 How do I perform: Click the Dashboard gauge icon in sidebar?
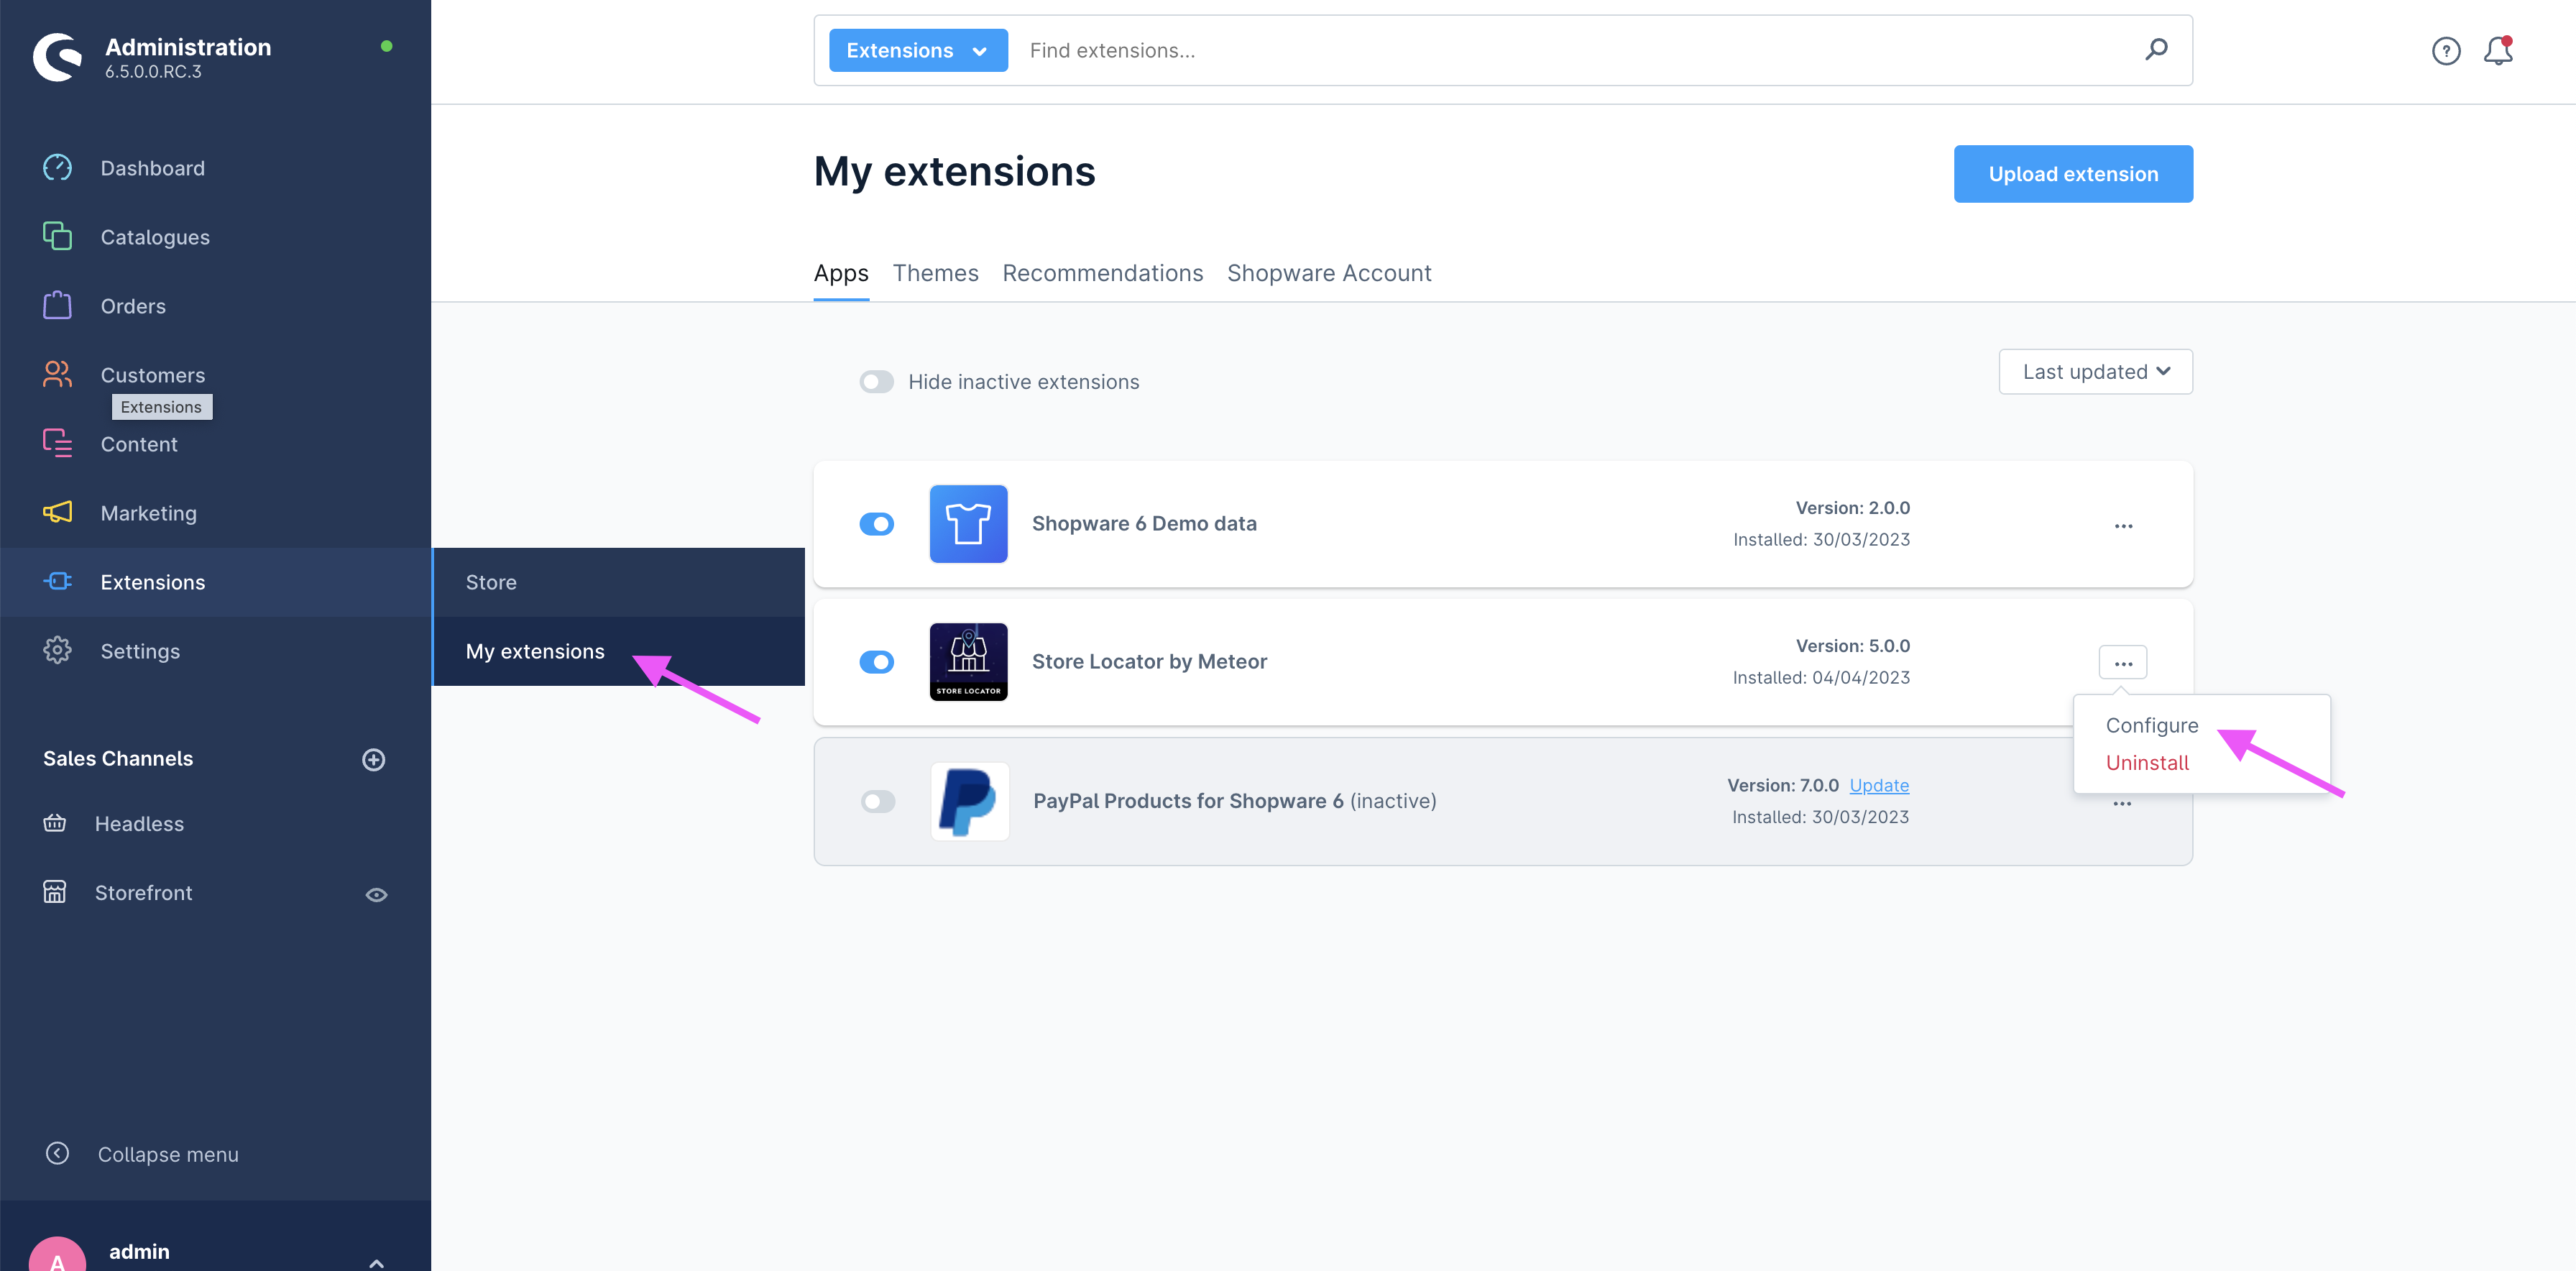(57, 168)
